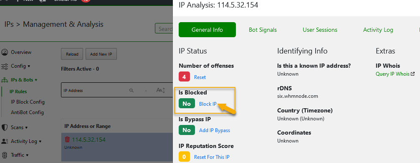Image resolution: width=420 pixels, height=163 pixels.
Task: Click the IP Analysis: 114.5.32.154 title
Action: (x=218, y=5)
